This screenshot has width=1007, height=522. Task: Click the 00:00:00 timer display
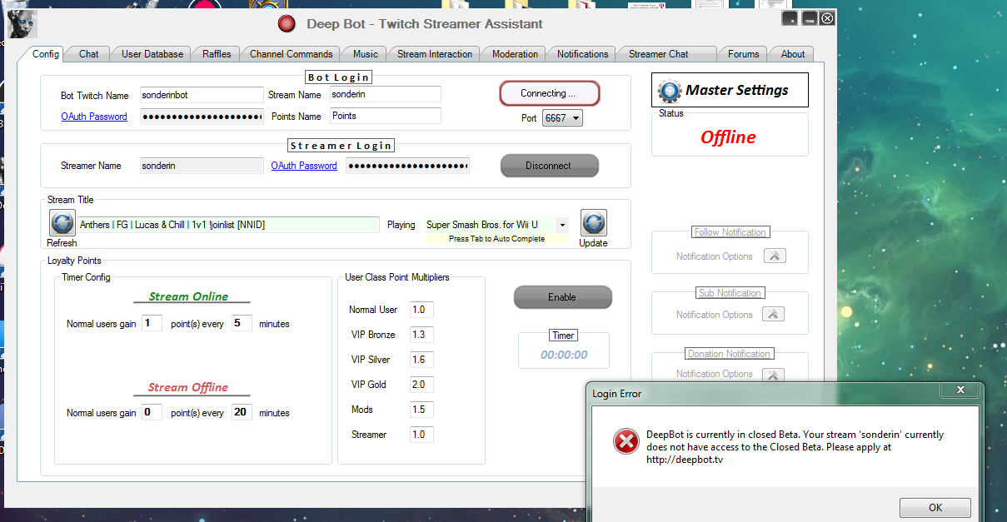click(x=564, y=355)
